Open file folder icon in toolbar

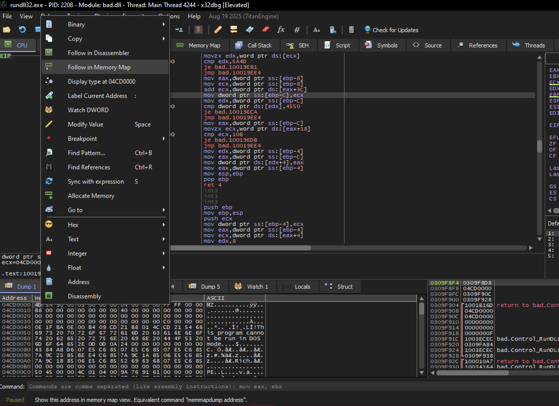pos(7,30)
